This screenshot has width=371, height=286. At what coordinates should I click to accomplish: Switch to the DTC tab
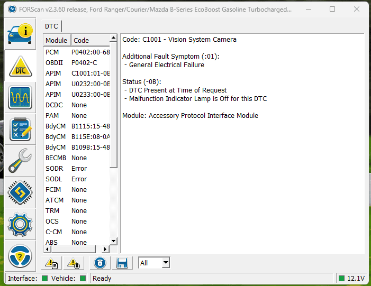(51, 26)
